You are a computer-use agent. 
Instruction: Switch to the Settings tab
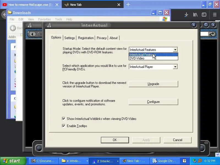(x=70, y=38)
